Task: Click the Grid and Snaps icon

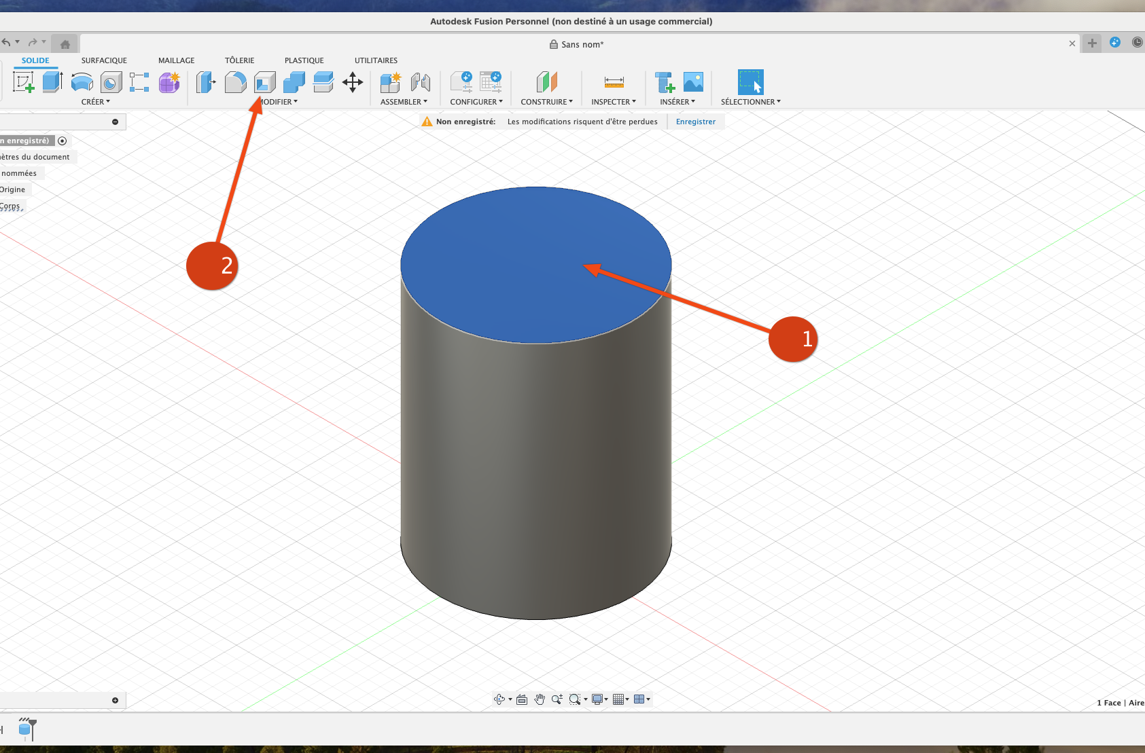Action: [618, 699]
